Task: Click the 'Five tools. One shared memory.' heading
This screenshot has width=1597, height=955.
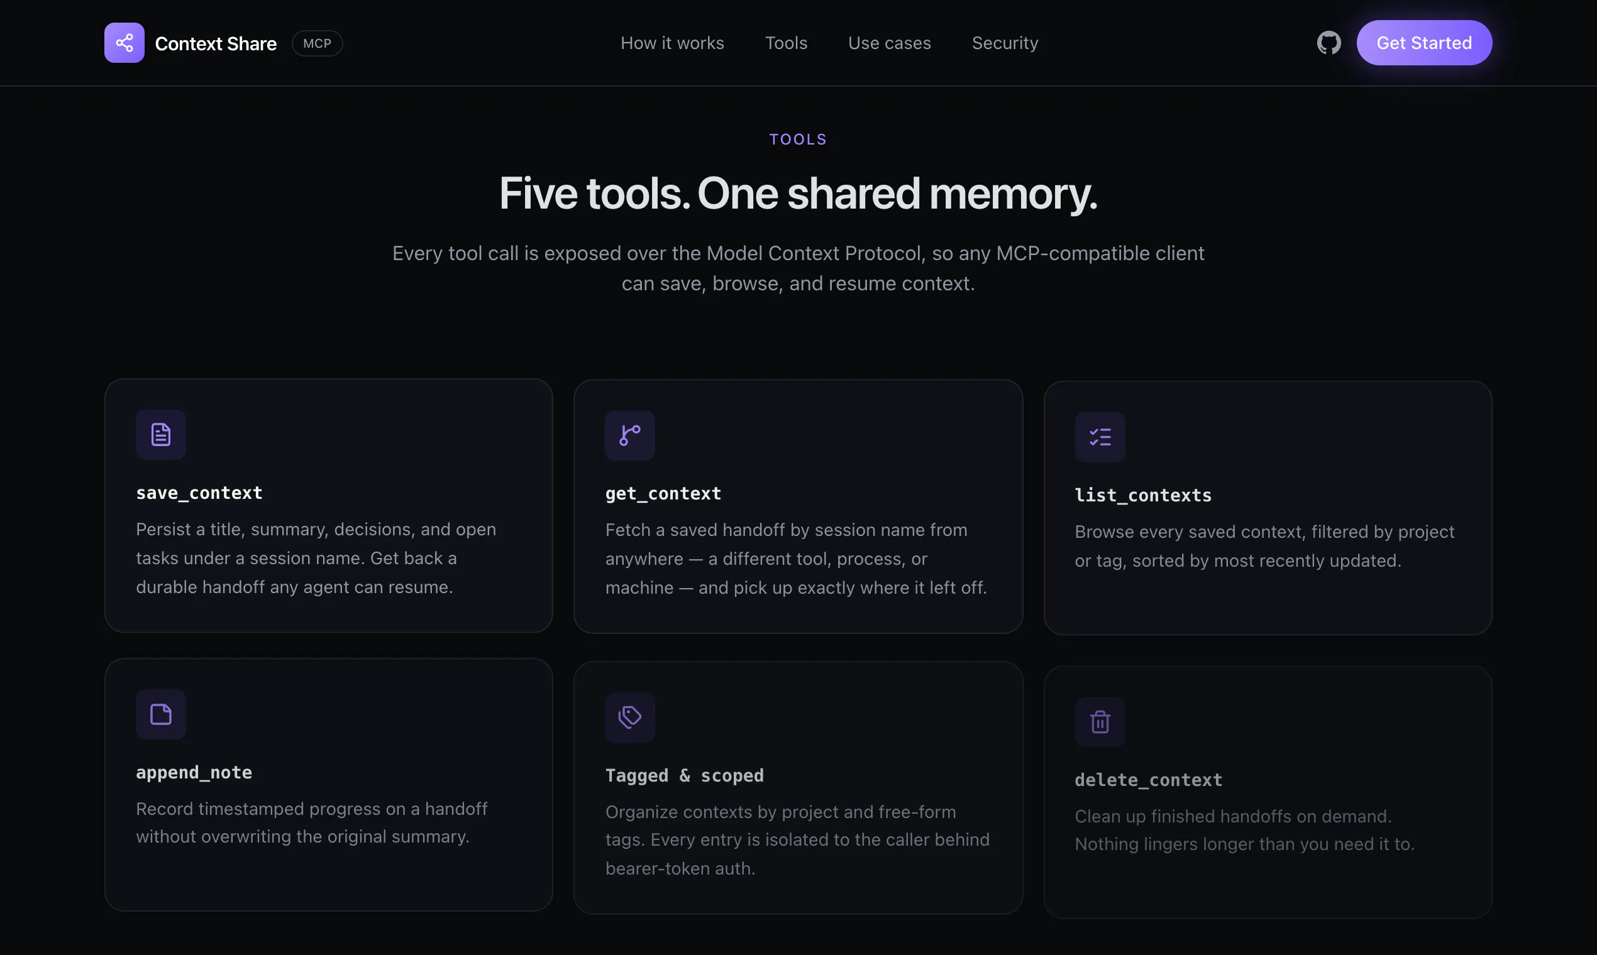Action: click(798, 193)
